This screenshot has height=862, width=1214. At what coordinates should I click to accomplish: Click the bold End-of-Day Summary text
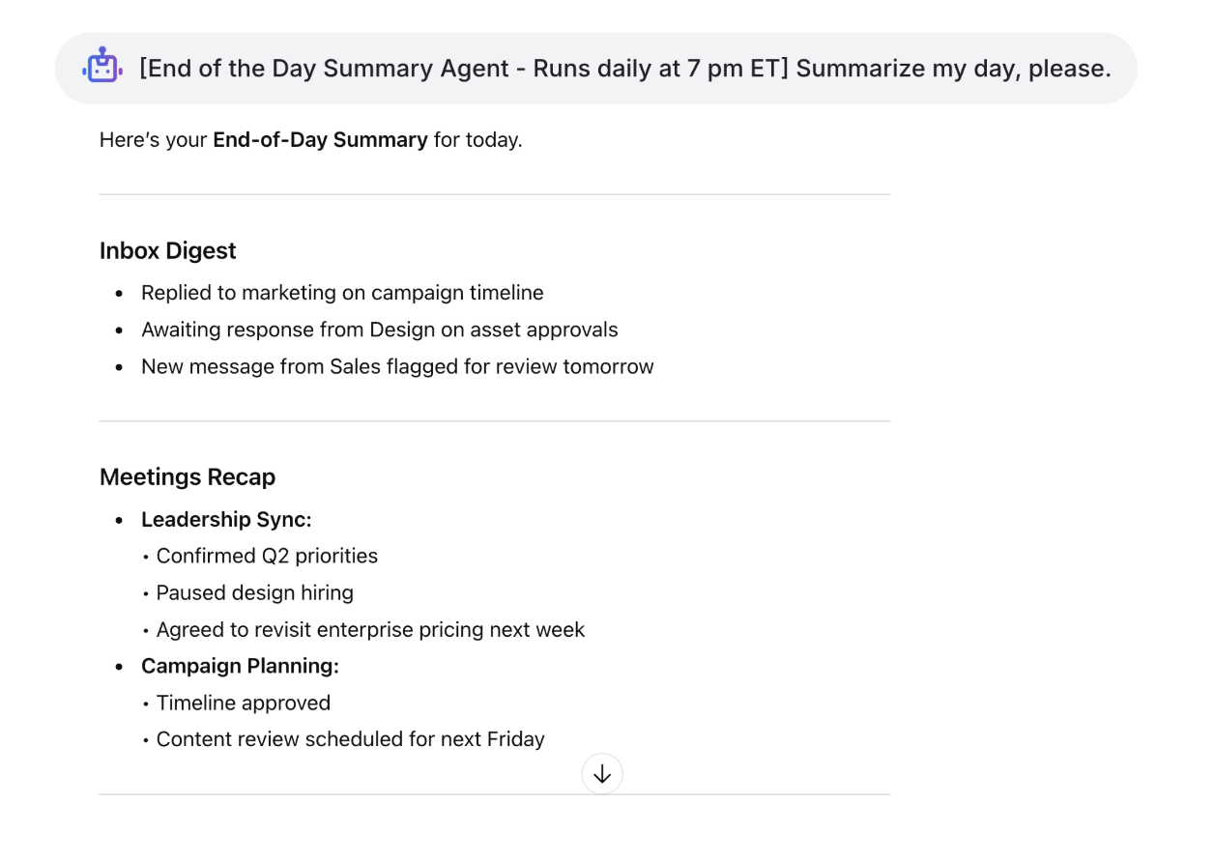click(320, 140)
